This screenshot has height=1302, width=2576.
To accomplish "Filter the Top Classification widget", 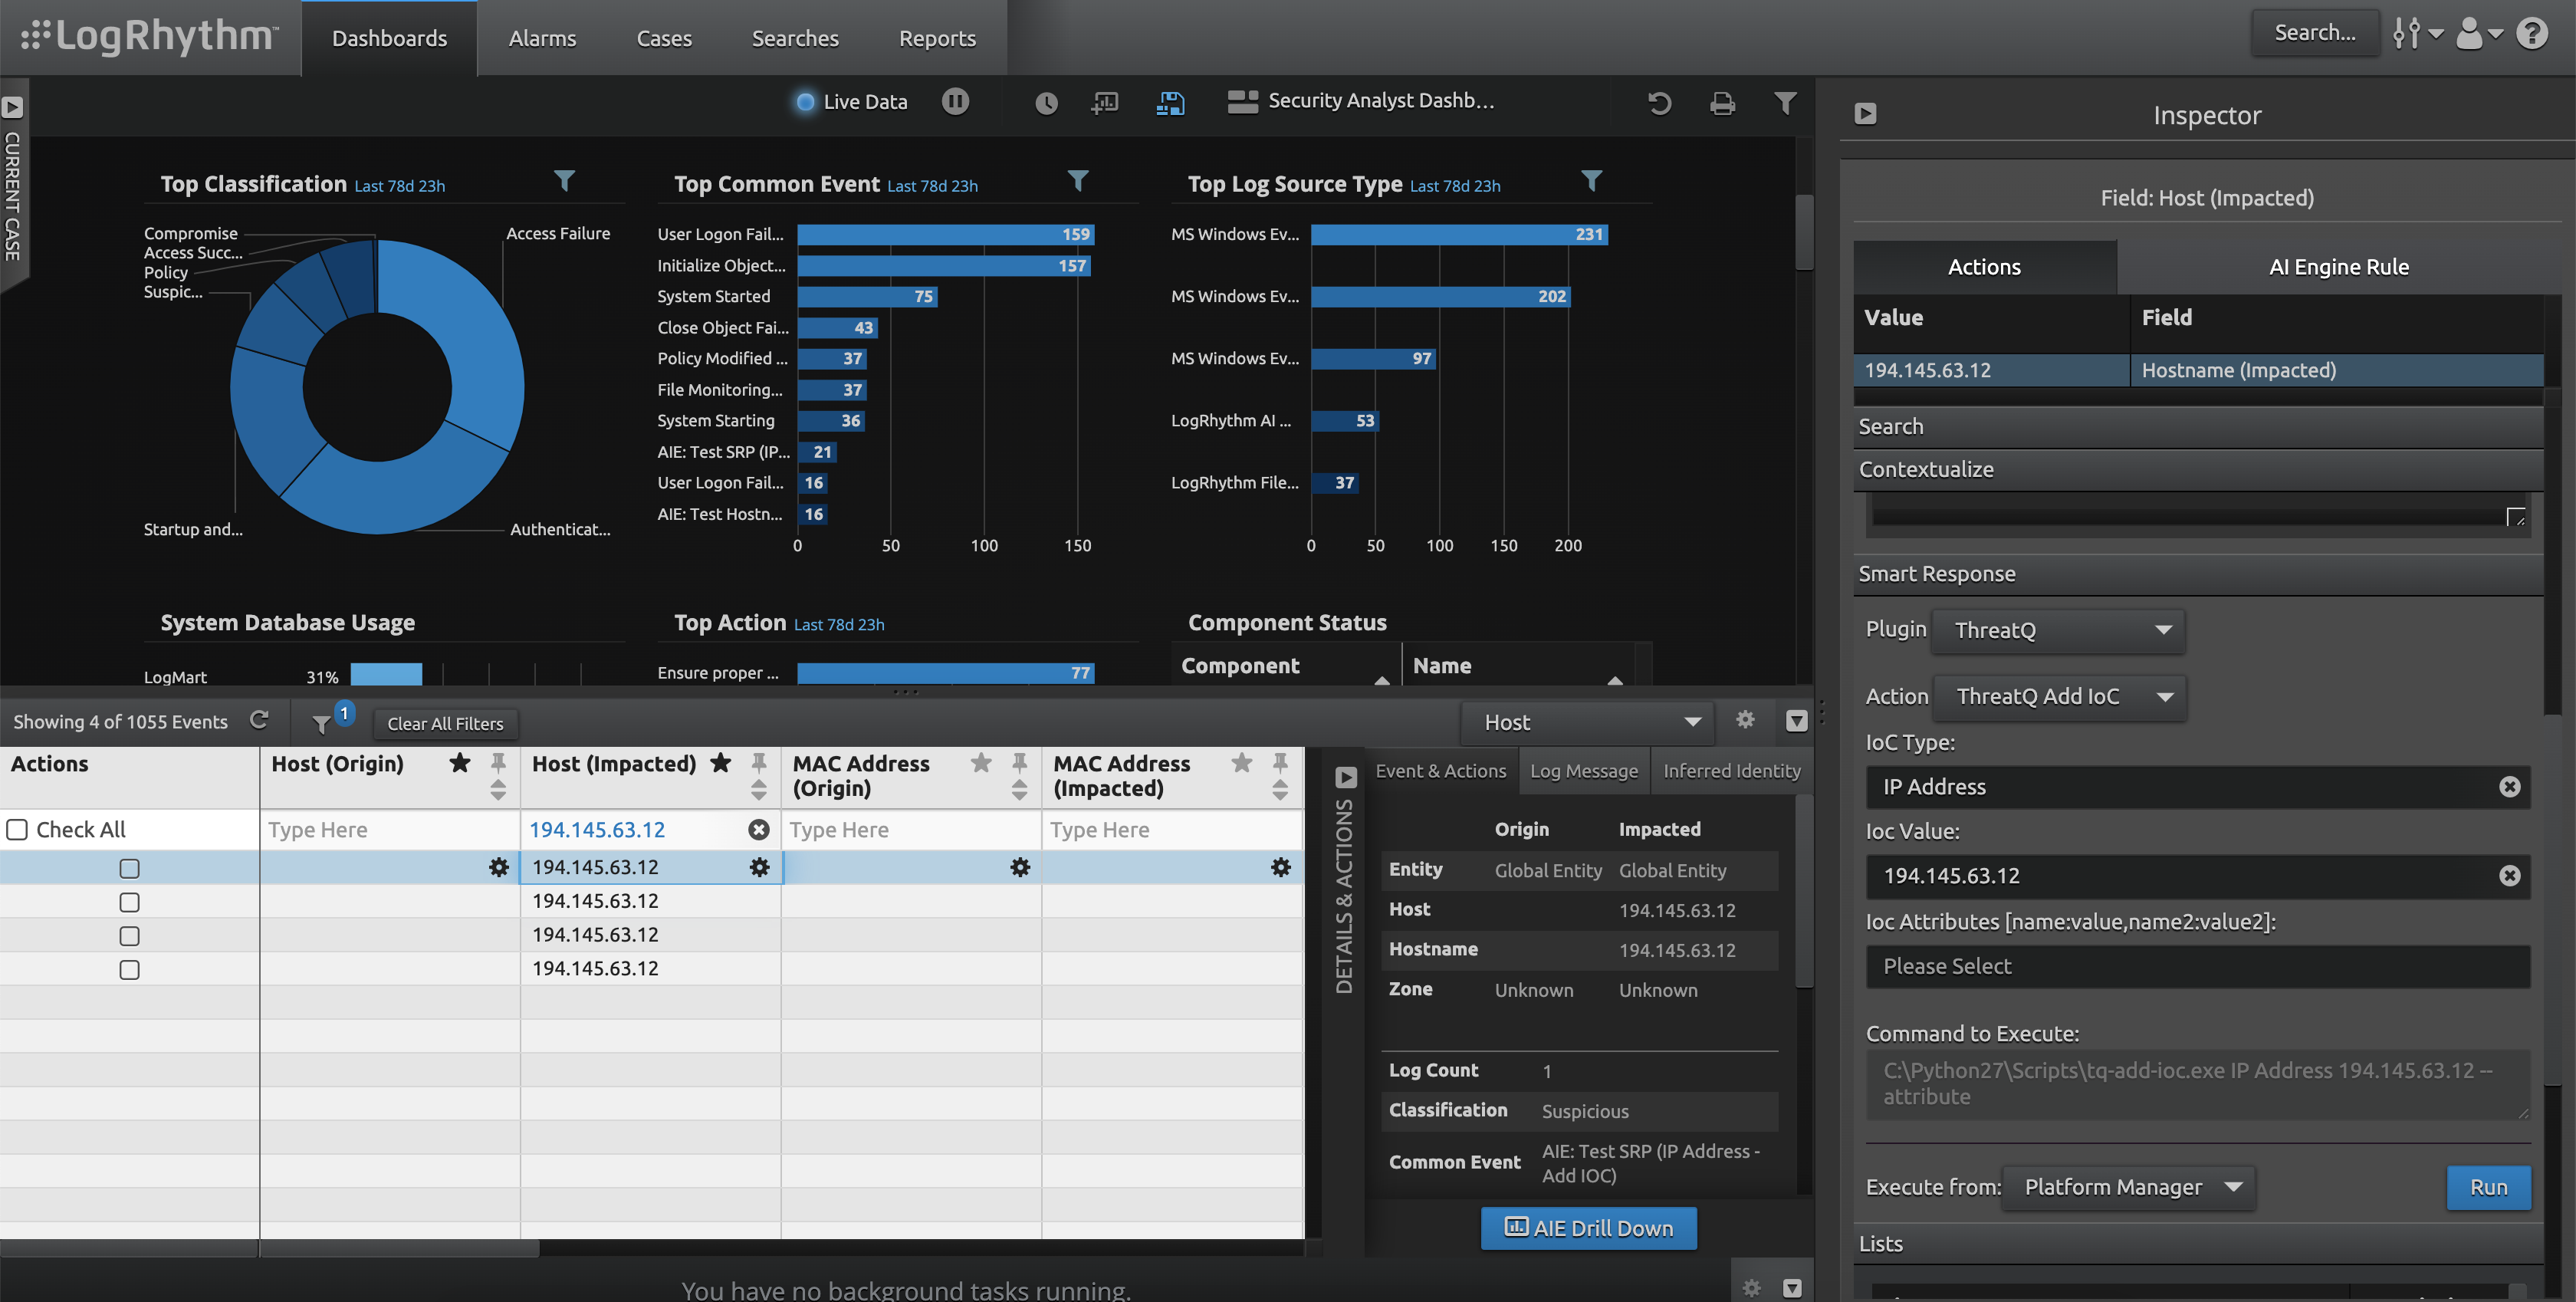I will coord(564,181).
